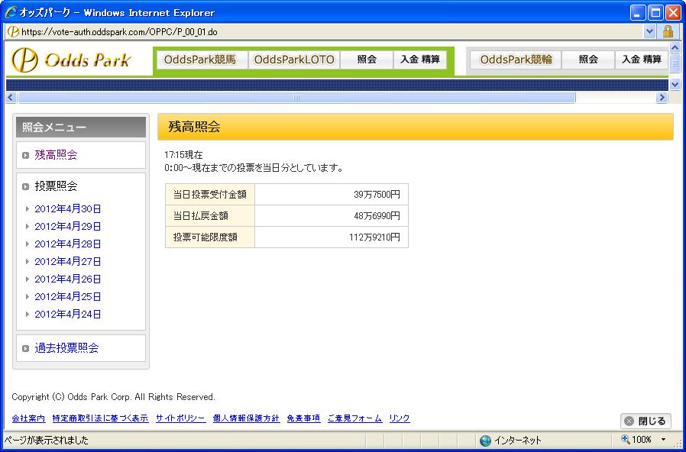Open 過去投票照会 link
This screenshot has width=686, height=452.
click(66, 348)
